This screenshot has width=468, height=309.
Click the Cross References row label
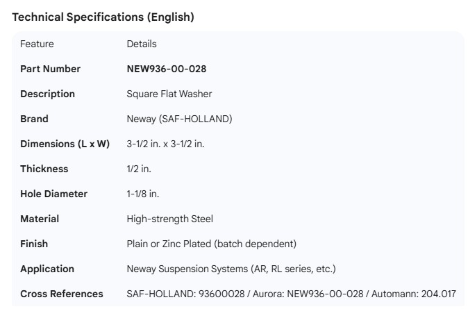pos(61,294)
